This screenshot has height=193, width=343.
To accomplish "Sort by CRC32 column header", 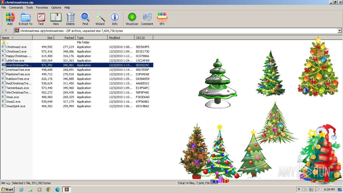I will [x=144, y=38].
